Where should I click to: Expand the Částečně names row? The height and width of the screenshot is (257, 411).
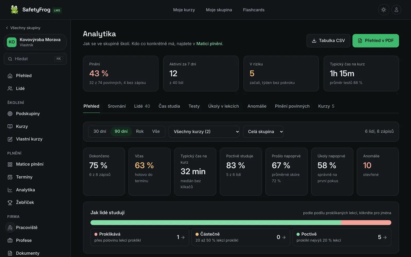click(241, 237)
